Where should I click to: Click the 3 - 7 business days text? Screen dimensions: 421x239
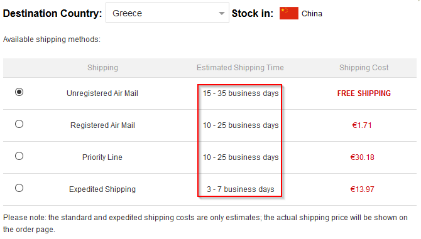240,189
